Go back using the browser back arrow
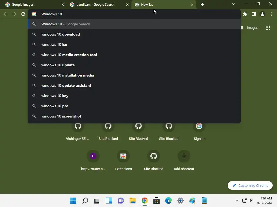Image resolution: width=277 pixels, height=207 pixels. pos(6,14)
